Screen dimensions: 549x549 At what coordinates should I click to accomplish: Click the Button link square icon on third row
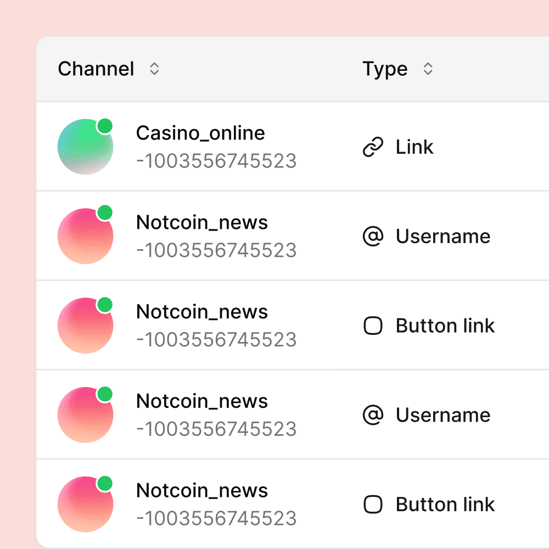pyautogui.click(x=373, y=326)
